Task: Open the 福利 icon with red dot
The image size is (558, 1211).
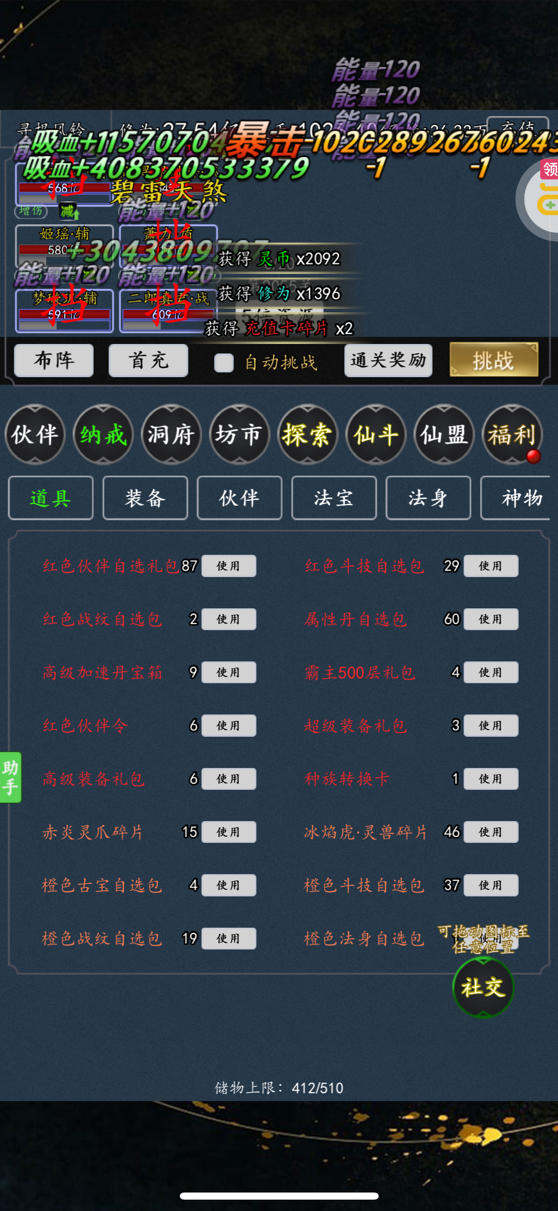Action: click(512, 434)
